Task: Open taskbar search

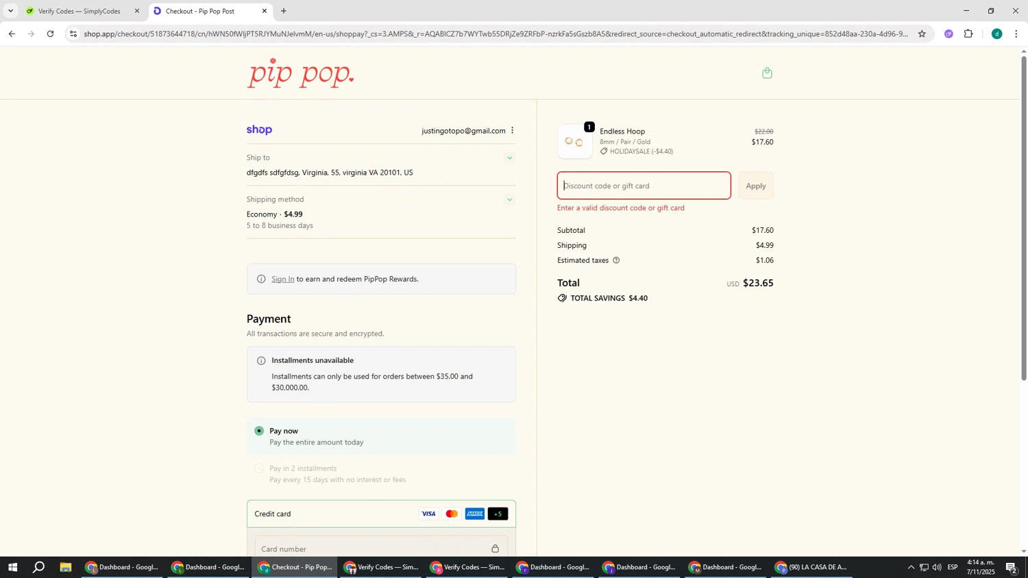Action: (39, 567)
